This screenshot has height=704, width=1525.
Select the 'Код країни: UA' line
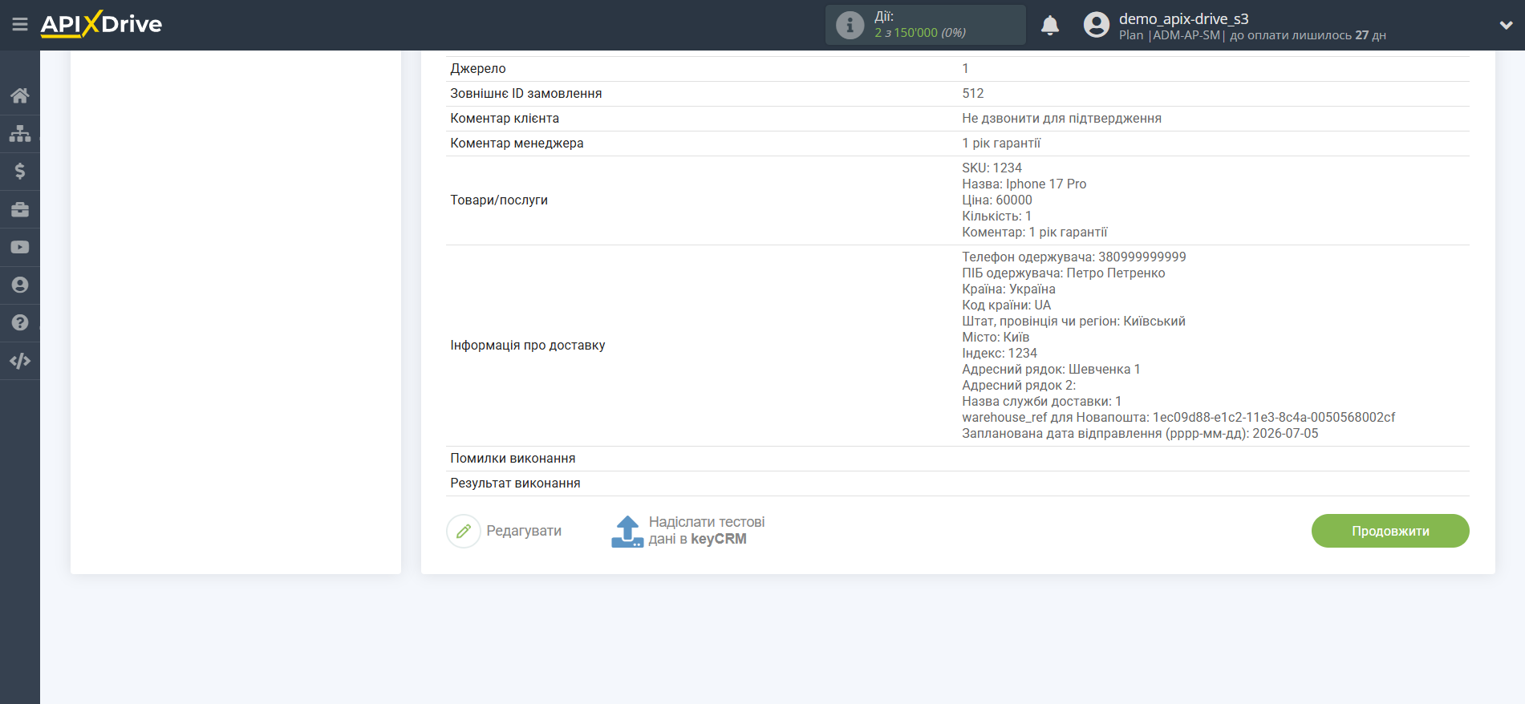(x=1006, y=305)
